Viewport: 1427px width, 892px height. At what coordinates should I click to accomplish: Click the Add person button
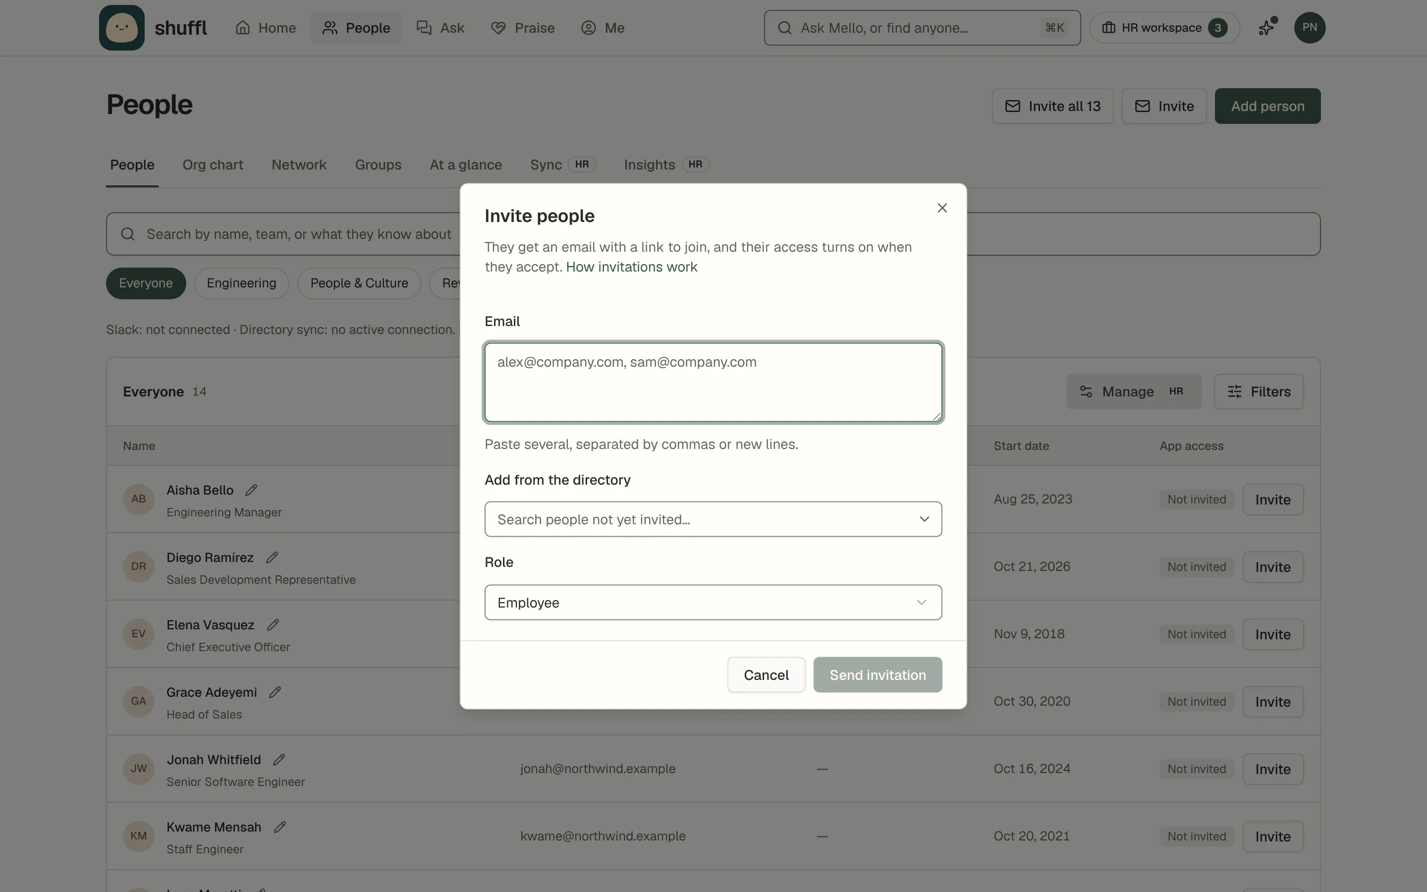click(1267, 106)
